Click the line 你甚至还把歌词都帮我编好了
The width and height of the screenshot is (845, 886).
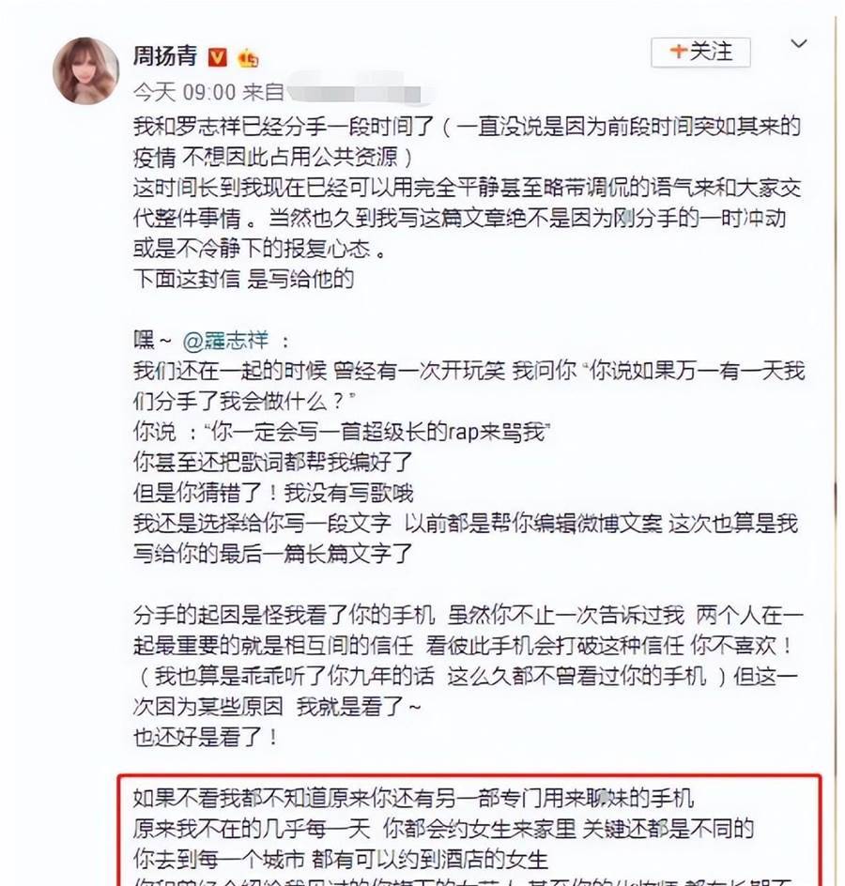pyautogui.click(x=273, y=463)
